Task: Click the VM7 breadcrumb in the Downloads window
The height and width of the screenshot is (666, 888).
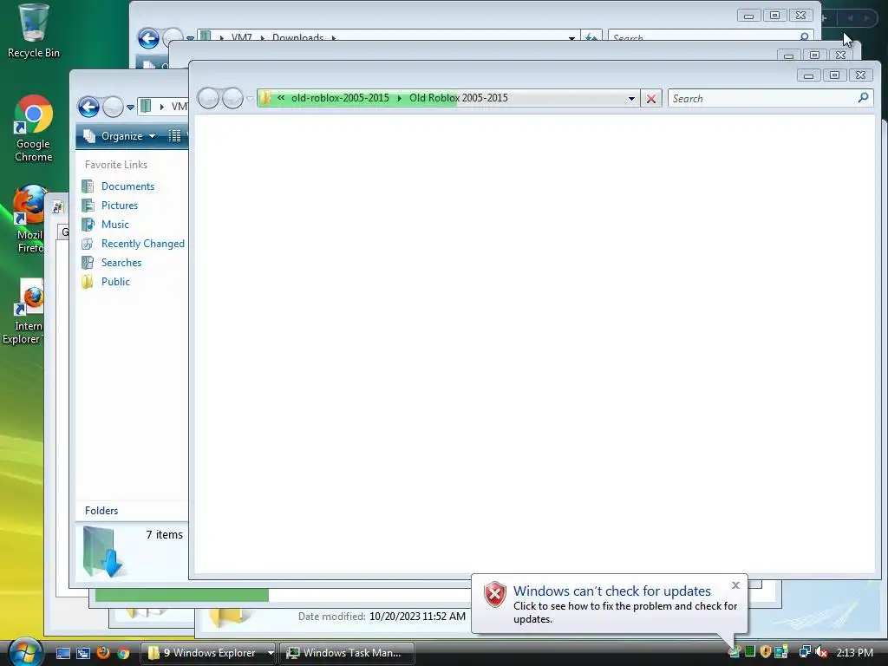Action: click(x=241, y=37)
